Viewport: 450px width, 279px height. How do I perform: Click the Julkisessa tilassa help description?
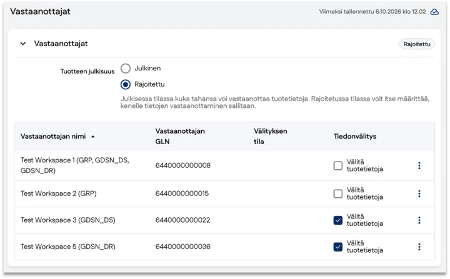(x=274, y=102)
